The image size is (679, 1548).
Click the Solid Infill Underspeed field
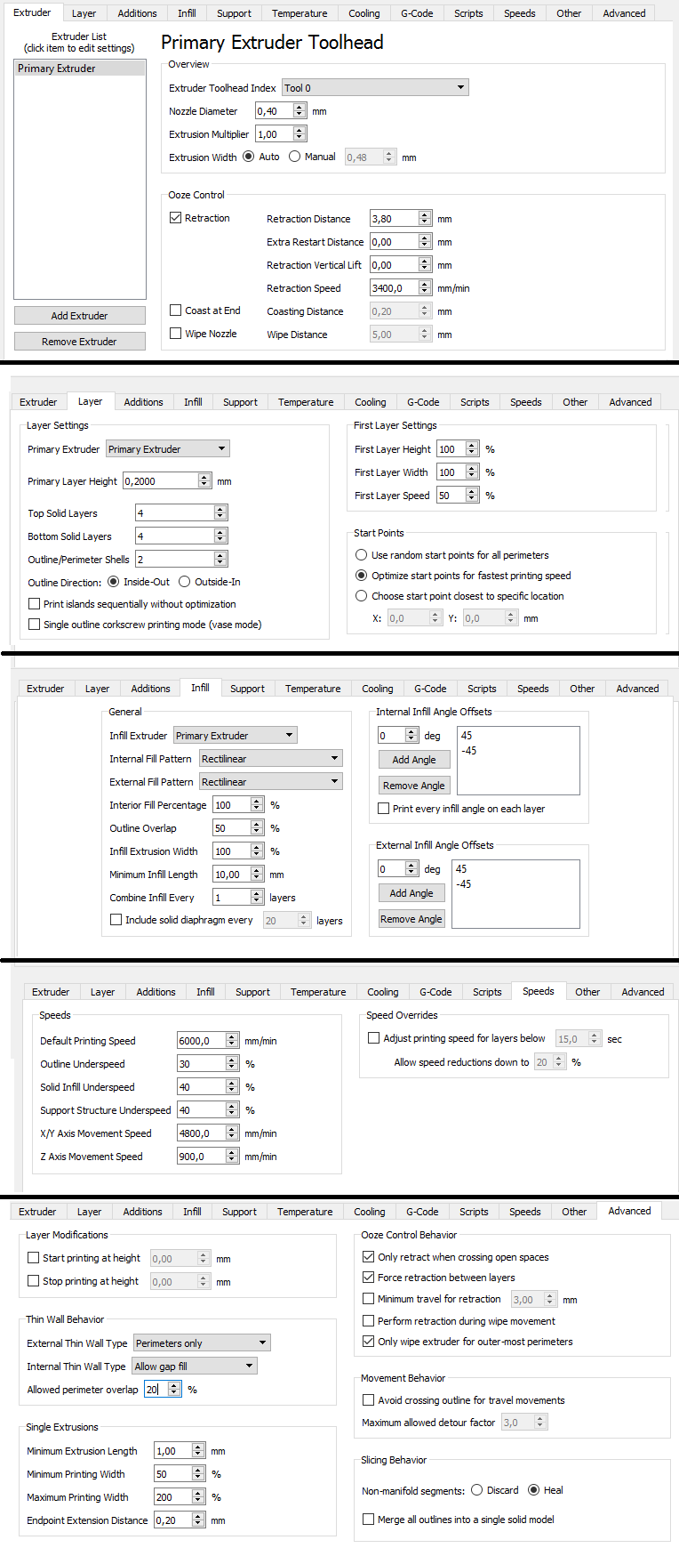tap(201, 1087)
